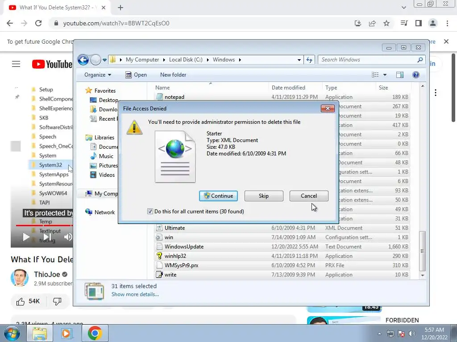Screen dimensions: 457x342
Task: Click My Computer in the breadcrumb
Action: [x=142, y=60]
